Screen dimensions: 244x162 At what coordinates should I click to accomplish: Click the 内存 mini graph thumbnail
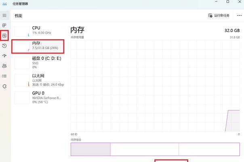tap(22, 47)
